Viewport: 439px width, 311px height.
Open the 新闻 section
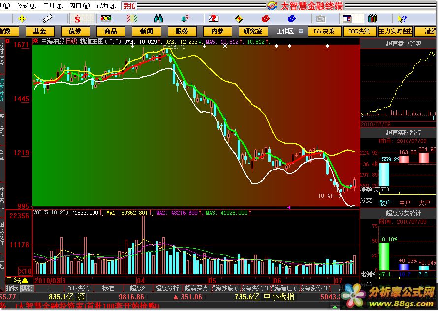coord(146,31)
